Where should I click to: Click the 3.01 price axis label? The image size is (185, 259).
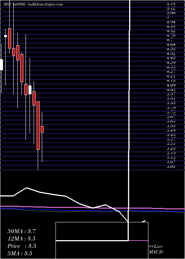[171, 166]
